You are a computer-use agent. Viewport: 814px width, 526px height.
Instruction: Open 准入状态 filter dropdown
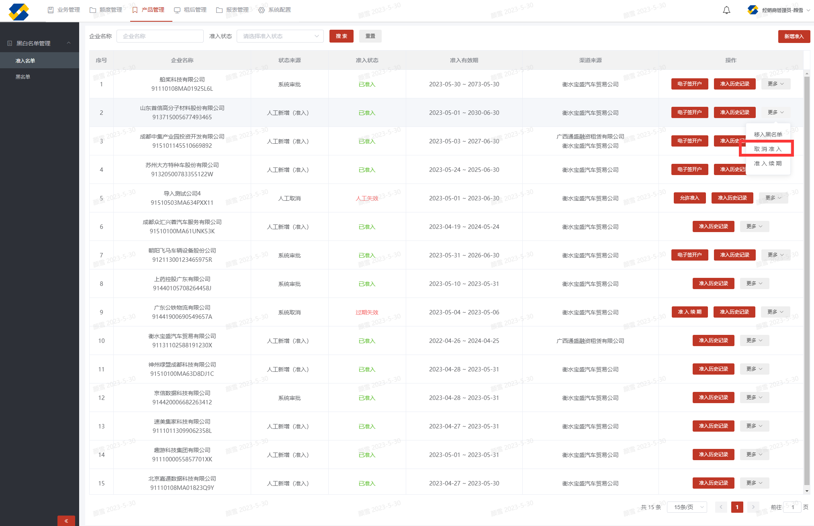tap(280, 36)
